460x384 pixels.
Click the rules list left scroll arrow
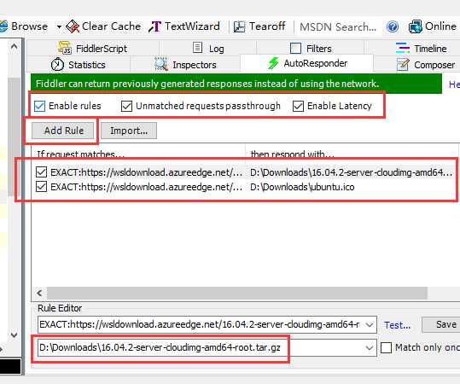point(39,293)
